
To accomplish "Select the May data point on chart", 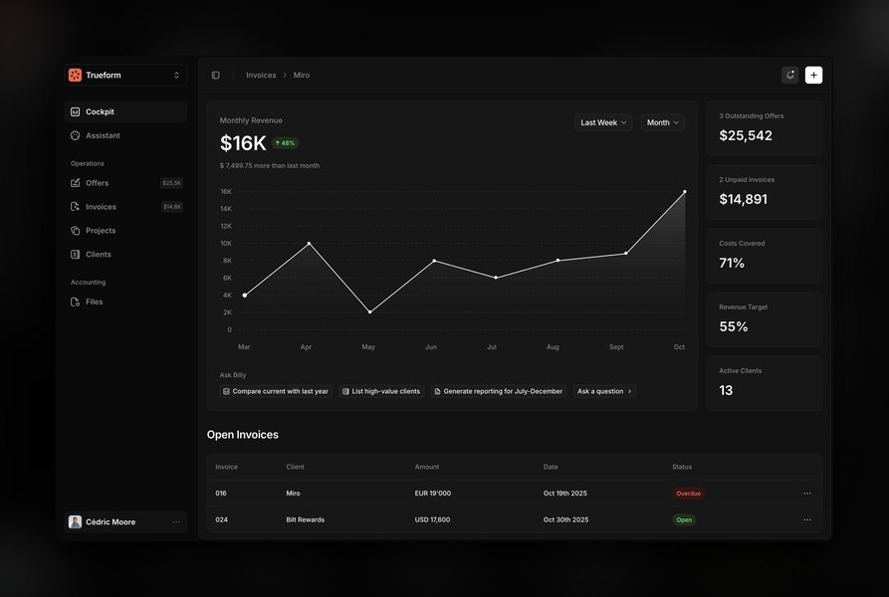I will coord(369,312).
